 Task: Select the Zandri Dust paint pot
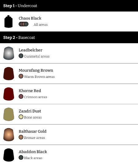9,114
